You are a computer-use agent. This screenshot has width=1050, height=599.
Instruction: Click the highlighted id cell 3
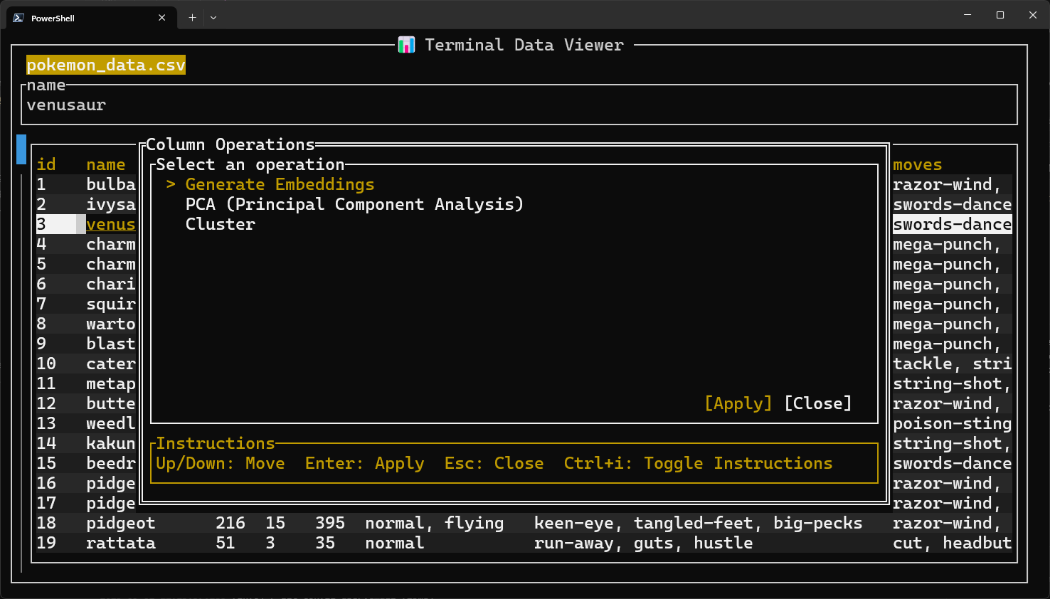[56, 224]
